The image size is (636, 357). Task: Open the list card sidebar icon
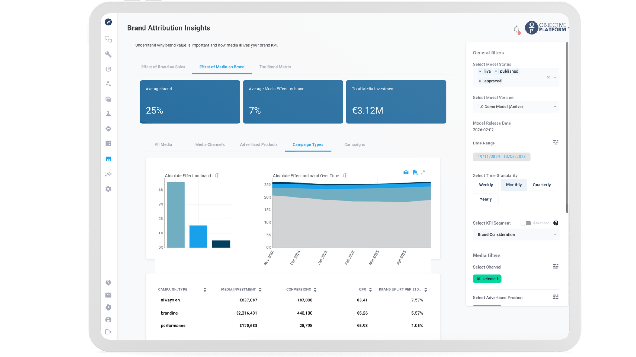coord(108,144)
